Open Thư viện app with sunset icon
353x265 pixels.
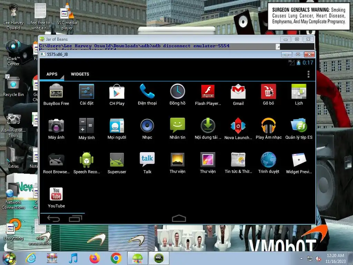click(x=178, y=163)
